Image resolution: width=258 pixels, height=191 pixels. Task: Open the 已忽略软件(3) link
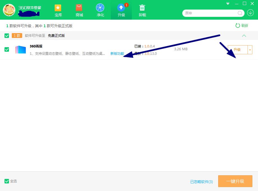[201, 182]
